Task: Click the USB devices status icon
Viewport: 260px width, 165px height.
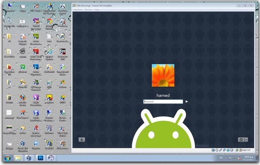Action: coord(220,150)
